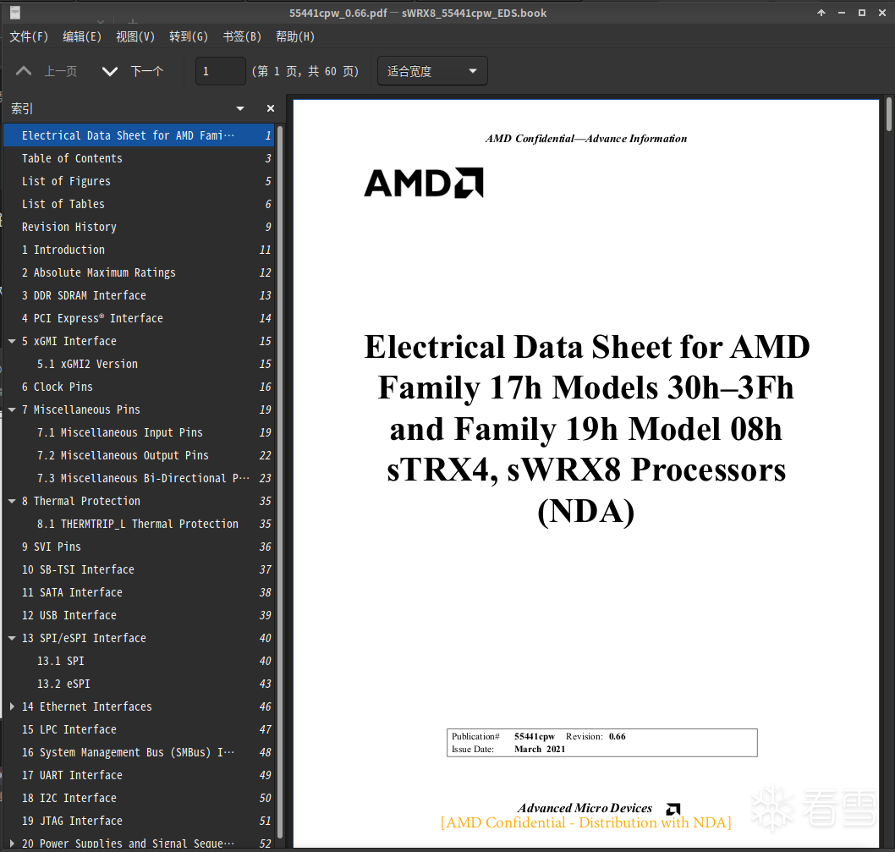The height and width of the screenshot is (852, 895).
Task: Open the 帮助(H) menu
Action: 295,36
